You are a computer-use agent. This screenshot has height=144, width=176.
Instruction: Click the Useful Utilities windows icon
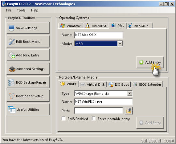point(12,109)
